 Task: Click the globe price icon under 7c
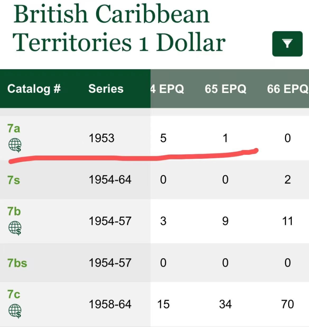click(15, 311)
